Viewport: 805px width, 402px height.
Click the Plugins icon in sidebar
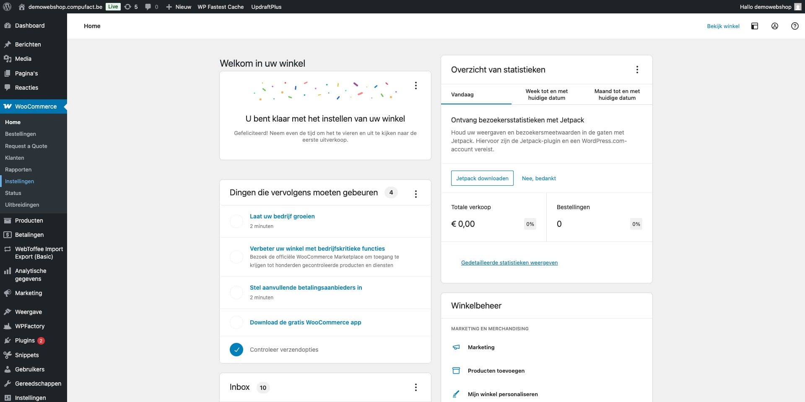pyautogui.click(x=8, y=340)
